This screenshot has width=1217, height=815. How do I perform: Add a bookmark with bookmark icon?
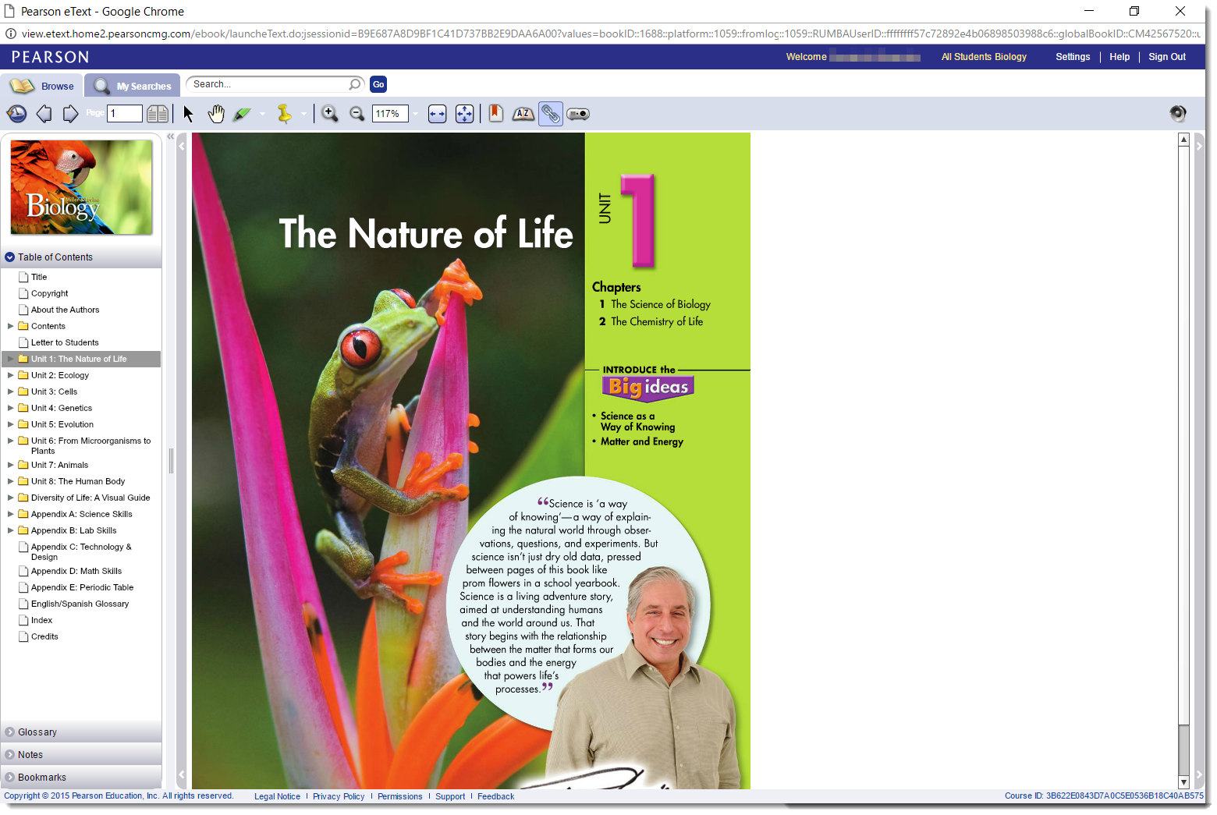pos(495,114)
